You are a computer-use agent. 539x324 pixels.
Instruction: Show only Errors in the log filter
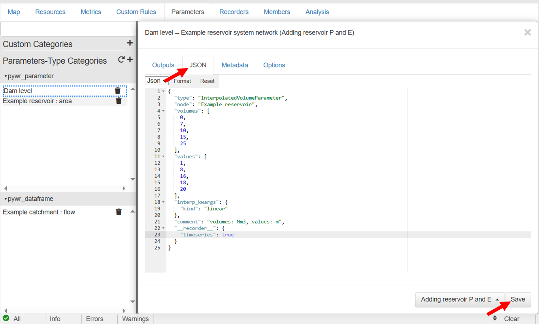95,319
